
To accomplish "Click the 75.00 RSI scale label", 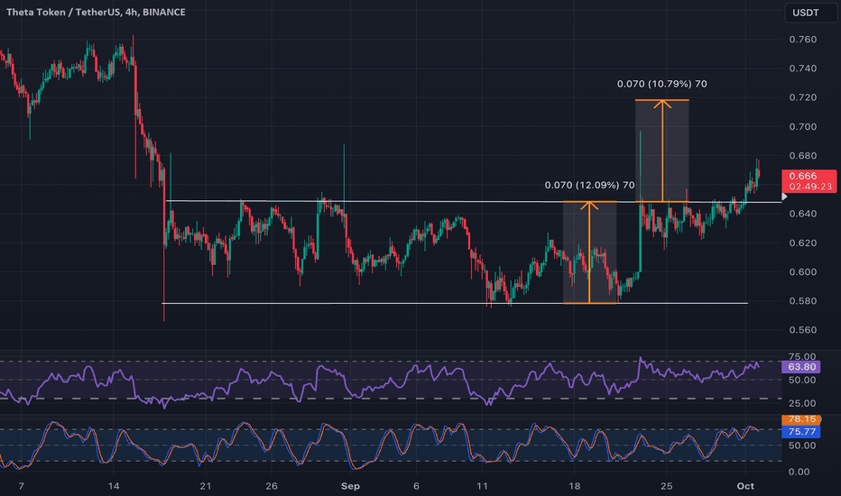I will [802, 356].
